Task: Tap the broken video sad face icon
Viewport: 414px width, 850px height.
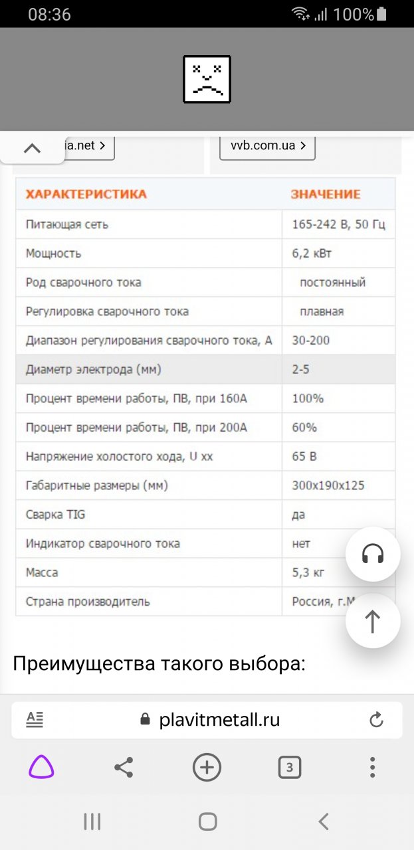Action: (207, 79)
